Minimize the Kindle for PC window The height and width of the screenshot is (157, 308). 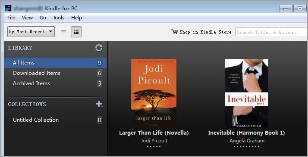click(x=286, y=9)
